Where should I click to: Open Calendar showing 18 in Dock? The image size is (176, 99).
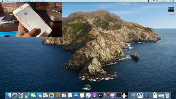64,95
